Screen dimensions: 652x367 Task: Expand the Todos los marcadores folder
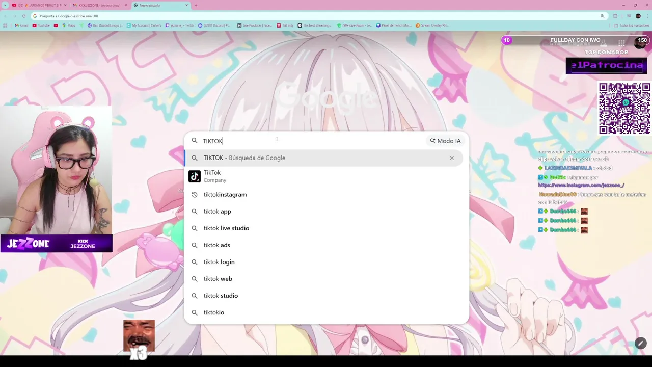[631, 25]
